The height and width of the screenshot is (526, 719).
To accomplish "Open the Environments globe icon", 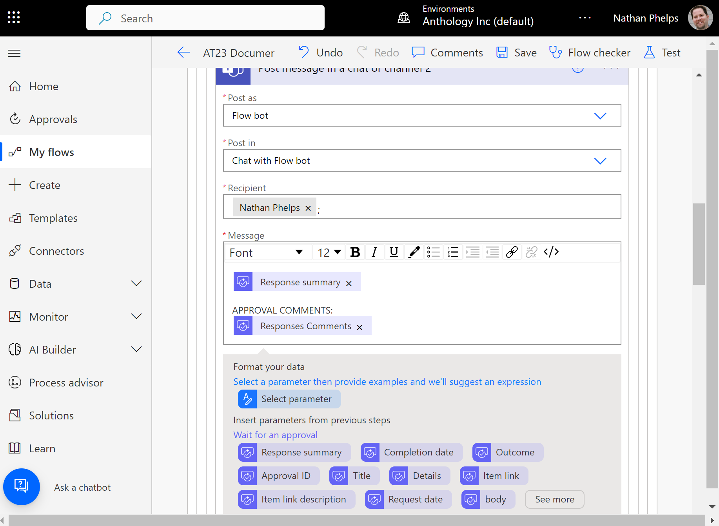I will [404, 18].
